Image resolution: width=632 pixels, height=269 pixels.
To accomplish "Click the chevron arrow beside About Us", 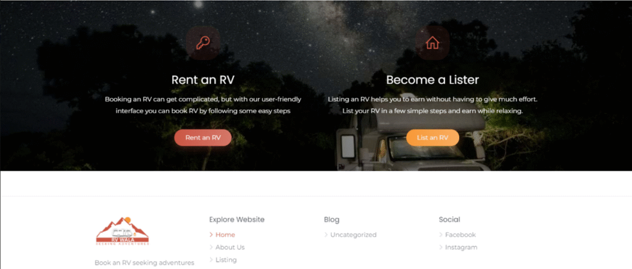I will pyautogui.click(x=211, y=247).
